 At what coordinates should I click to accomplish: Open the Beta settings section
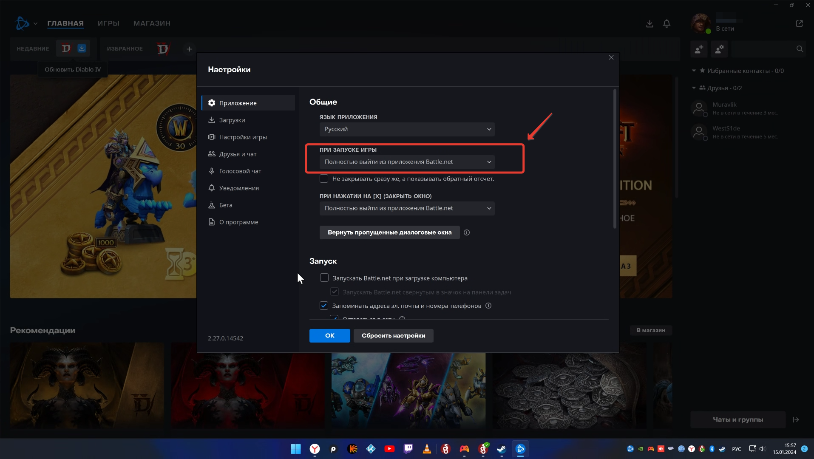point(248,205)
